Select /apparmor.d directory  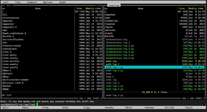tap(38, 27)
